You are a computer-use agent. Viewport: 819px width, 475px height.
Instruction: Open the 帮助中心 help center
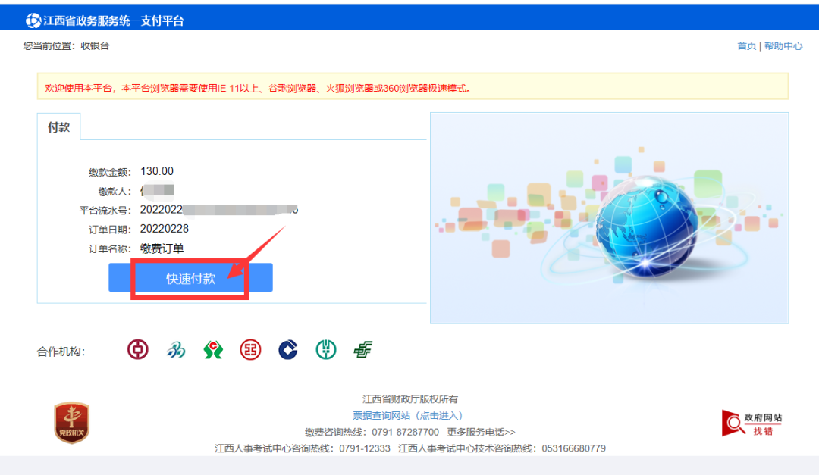(x=783, y=45)
